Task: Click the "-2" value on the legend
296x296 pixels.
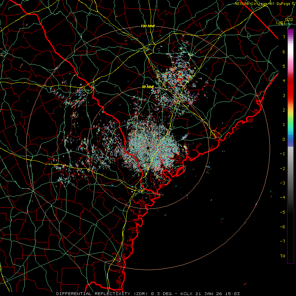Action: pyautogui.click(x=283, y=169)
